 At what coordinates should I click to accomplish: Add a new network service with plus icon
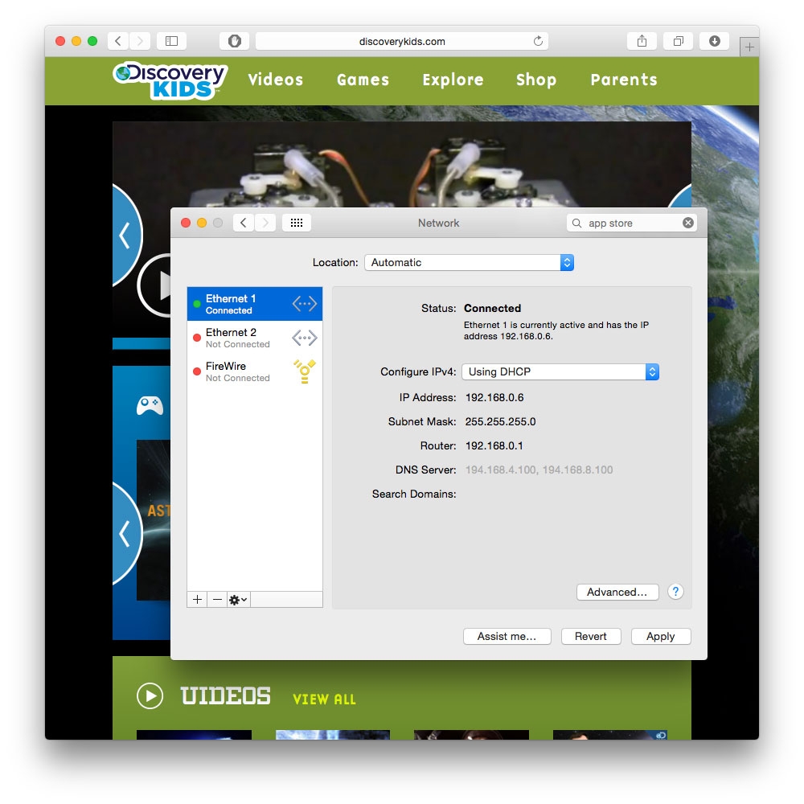(x=197, y=599)
